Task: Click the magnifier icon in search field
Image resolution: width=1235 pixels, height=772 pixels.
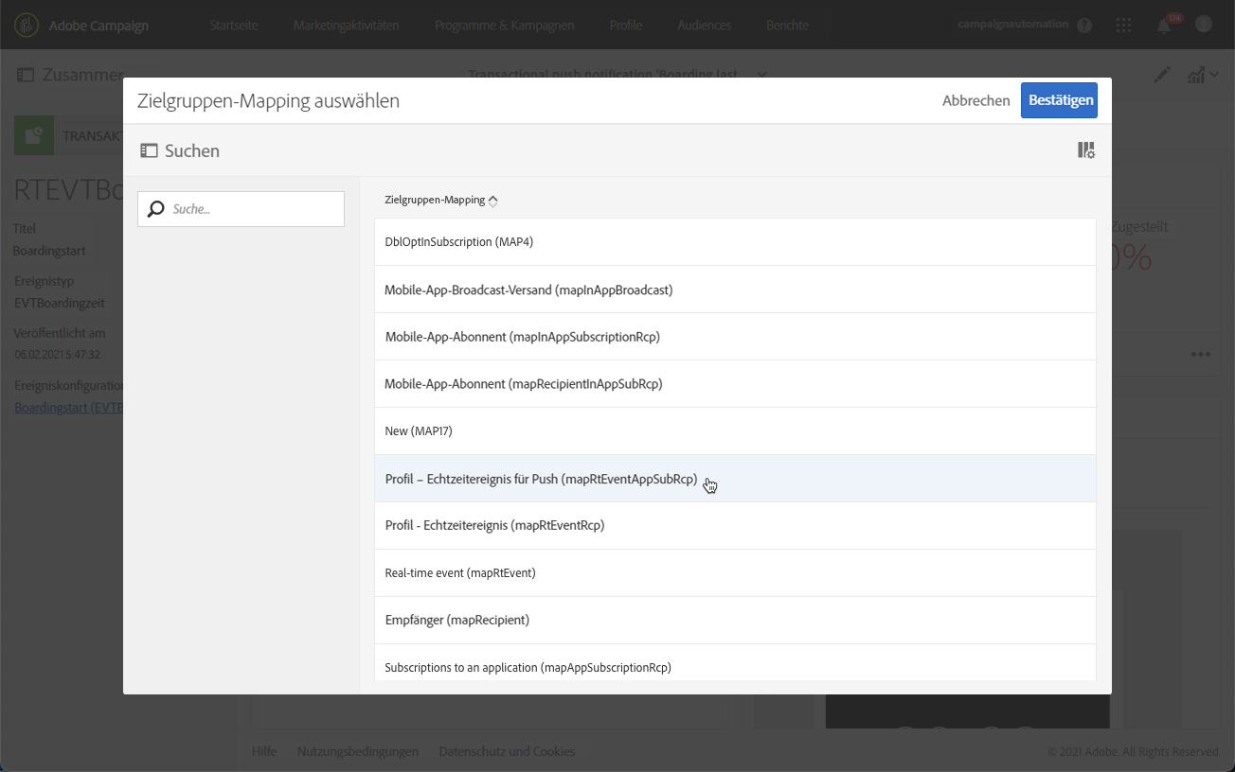Action: point(157,209)
